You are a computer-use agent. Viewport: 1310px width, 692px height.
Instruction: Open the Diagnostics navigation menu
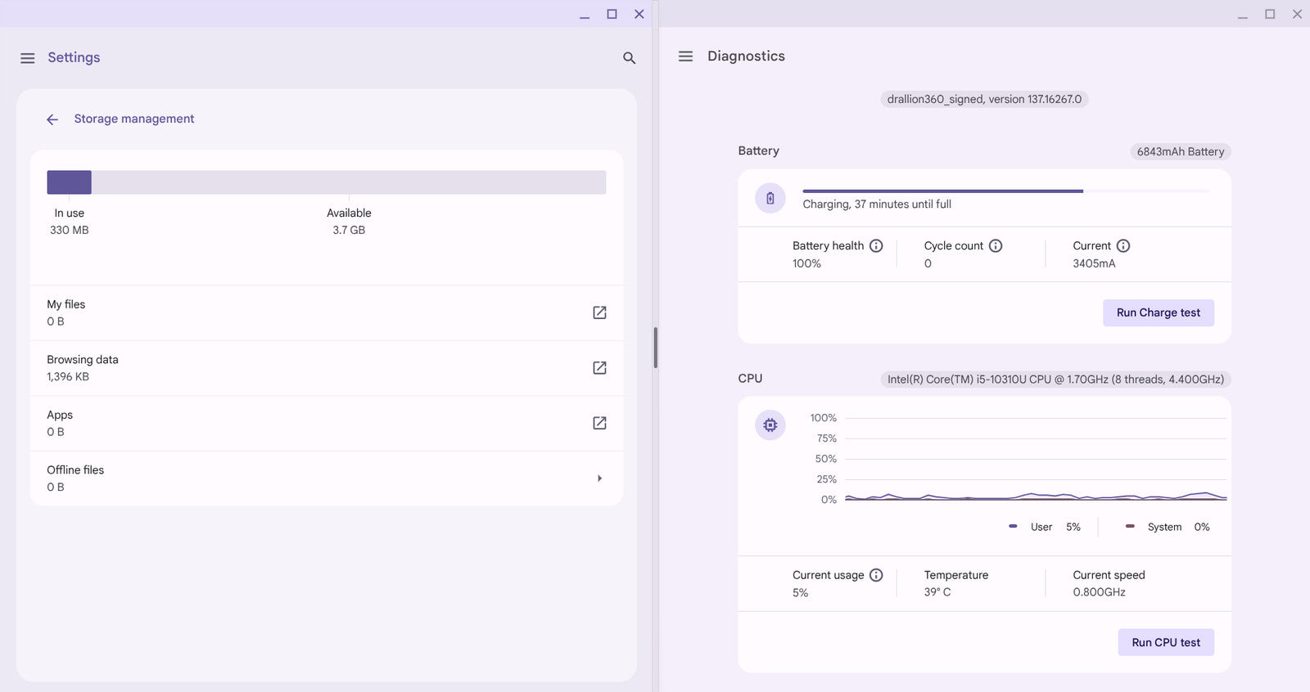pyautogui.click(x=686, y=56)
